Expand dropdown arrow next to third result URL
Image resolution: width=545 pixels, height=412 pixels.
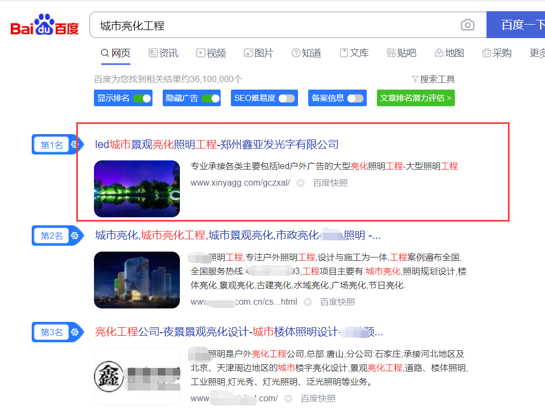288,399
